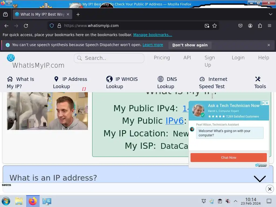Close the bottom banner with X button

(270, 189)
